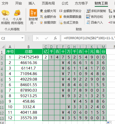Viewport: 115px width, 124px height.
Task: Run the 求和并复制 sum and copy tool
Action: (96, 11)
